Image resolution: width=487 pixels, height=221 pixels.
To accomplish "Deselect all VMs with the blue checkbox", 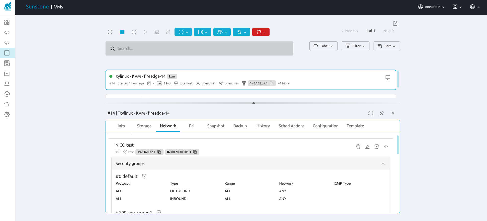I will pyautogui.click(x=122, y=32).
